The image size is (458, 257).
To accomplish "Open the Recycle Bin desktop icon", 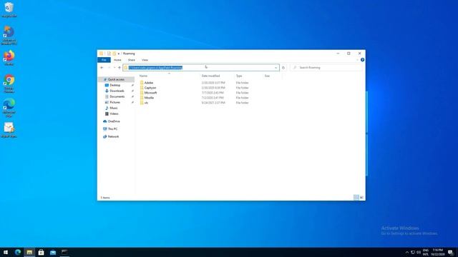I will point(9,9).
